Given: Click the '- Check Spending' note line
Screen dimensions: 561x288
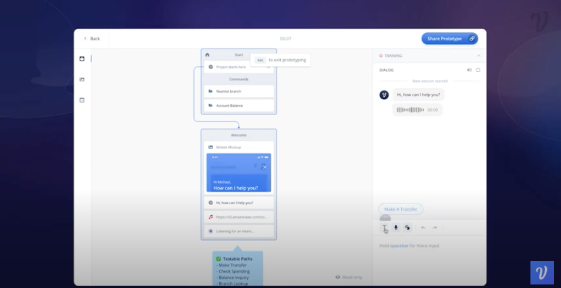Looking at the screenshot, I should (x=233, y=271).
